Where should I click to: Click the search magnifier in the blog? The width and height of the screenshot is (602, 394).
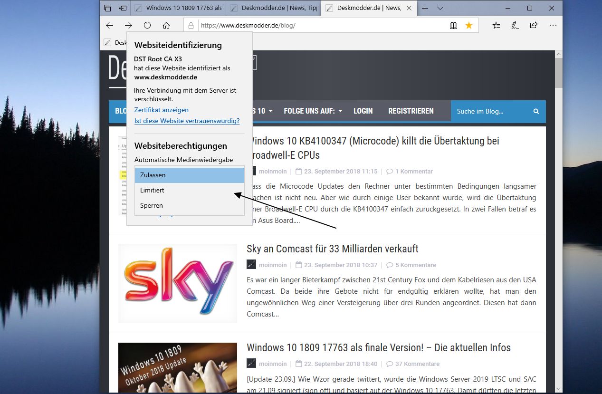(536, 111)
